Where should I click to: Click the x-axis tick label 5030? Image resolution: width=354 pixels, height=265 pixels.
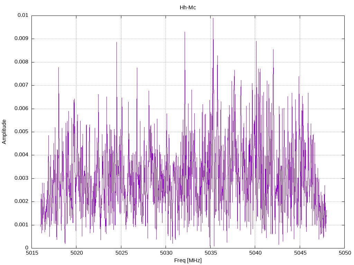point(166,253)
